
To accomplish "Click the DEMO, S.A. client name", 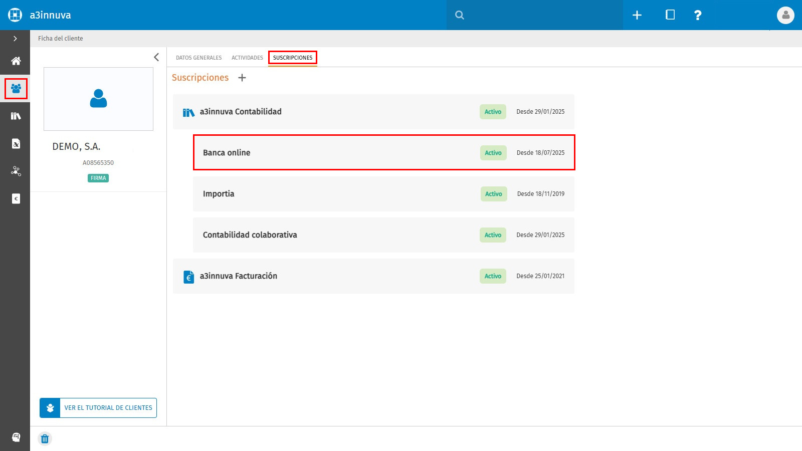I will click(x=76, y=147).
